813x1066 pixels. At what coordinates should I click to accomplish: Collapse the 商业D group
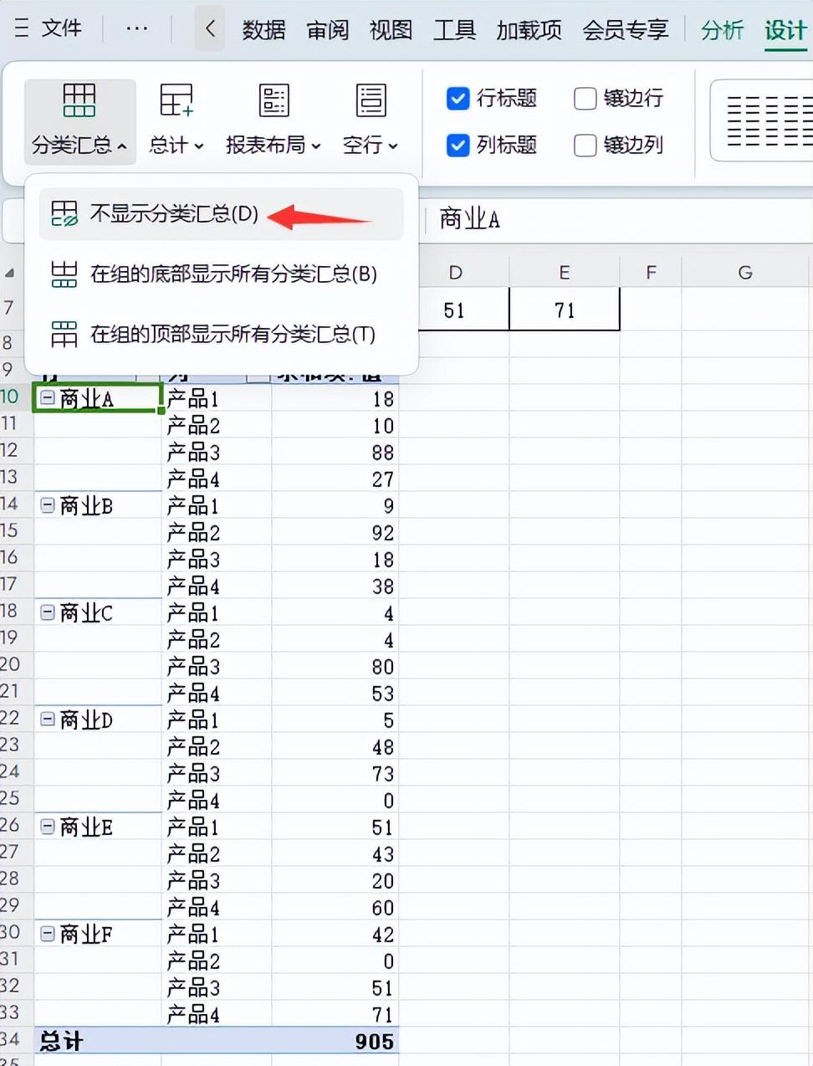48,720
